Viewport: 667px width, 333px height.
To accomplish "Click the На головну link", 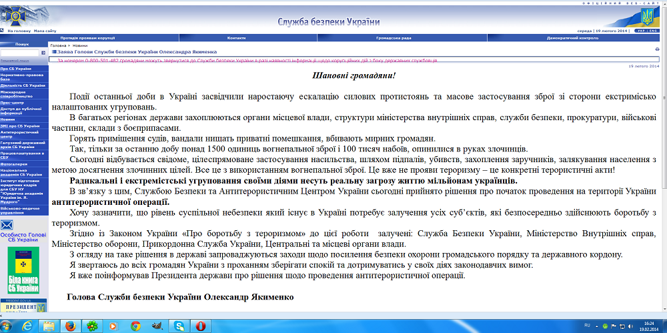I will click(17, 31).
